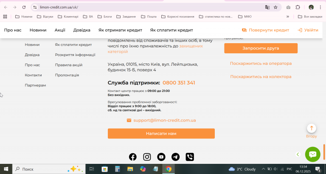Open the Chrome profile avatar
This screenshot has width=326, height=174.
point(311,7)
